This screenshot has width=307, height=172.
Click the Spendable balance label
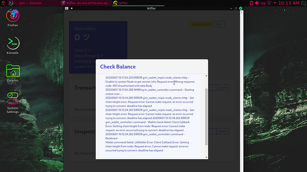point(85,28)
